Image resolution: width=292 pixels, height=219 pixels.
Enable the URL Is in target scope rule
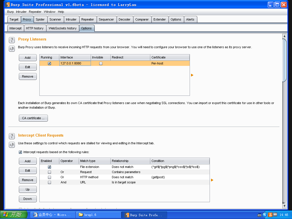pyautogui.click(x=49, y=182)
